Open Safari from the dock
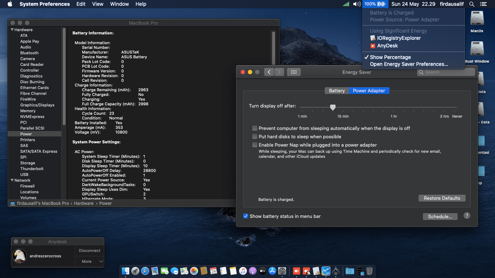The height and width of the screenshot is (278, 495). pos(145,271)
